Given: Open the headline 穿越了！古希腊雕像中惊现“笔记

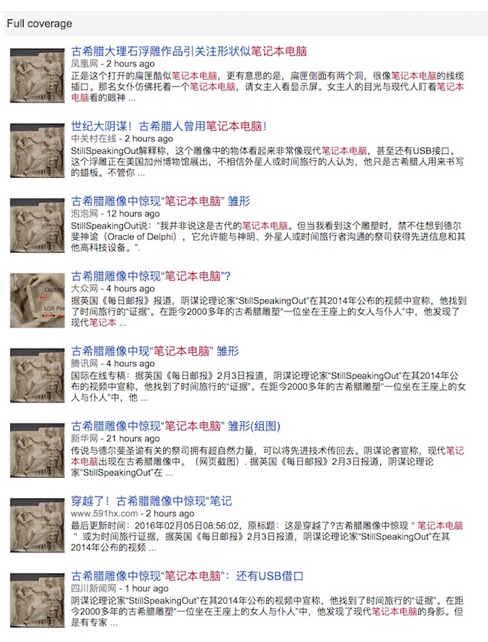Looking at the screenshot, I should 152,501.
